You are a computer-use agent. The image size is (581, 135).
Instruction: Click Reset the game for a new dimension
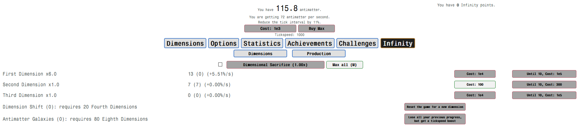coord(435,107)
